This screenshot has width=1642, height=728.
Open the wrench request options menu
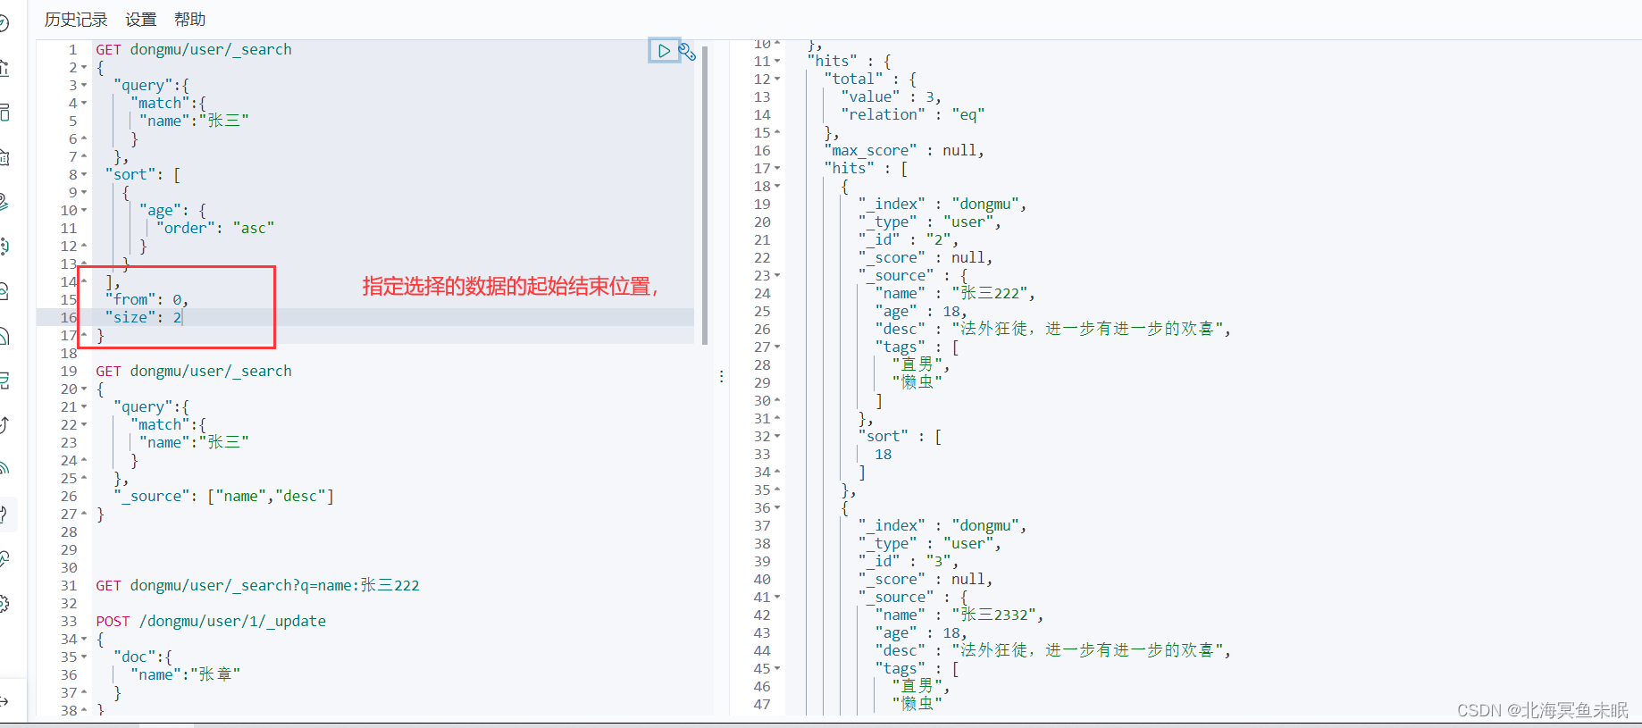[x=687, y=52]
